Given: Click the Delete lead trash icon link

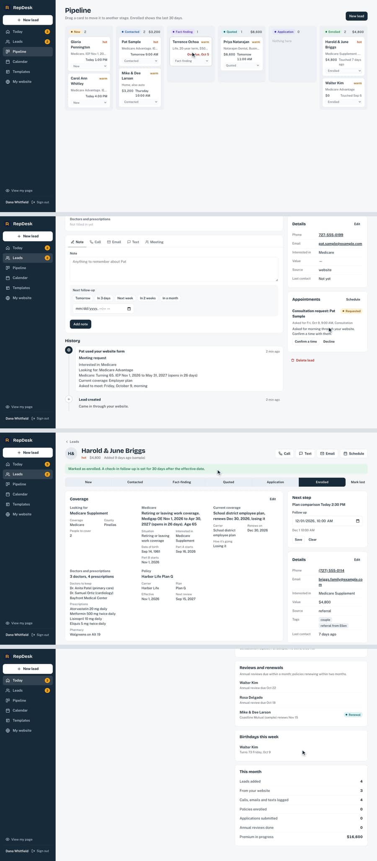Looking at the screenshot, I should tap(302, 360).
